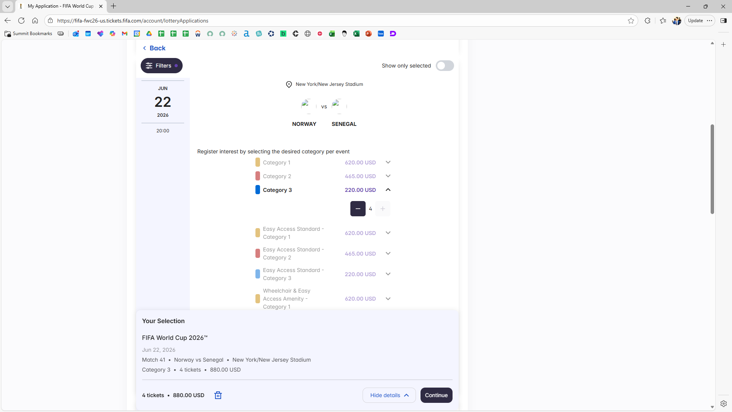This screenshot has height=412, width=732.
Task: Click the Category 2 red color swatch
Action: (x=258, y=176)
